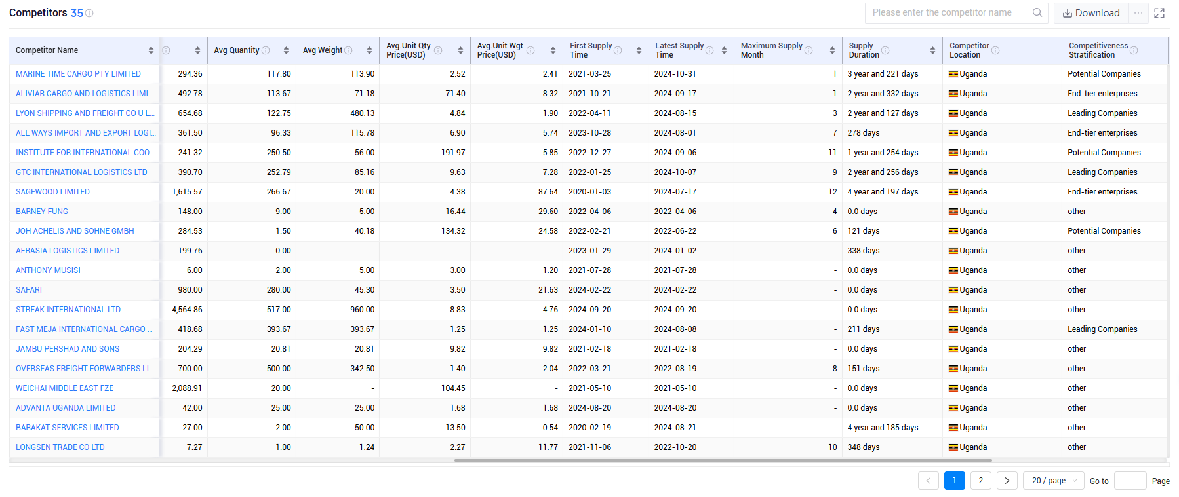Open JAMBU PERSHAD AND SONS link
The image size is (1179, 497).
(x=68, y=349)
